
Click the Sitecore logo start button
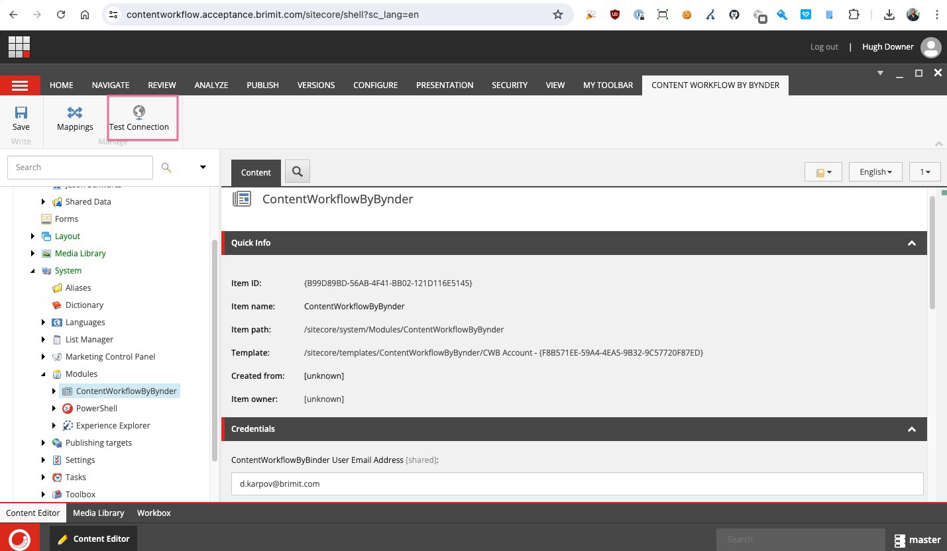[20, 538]
